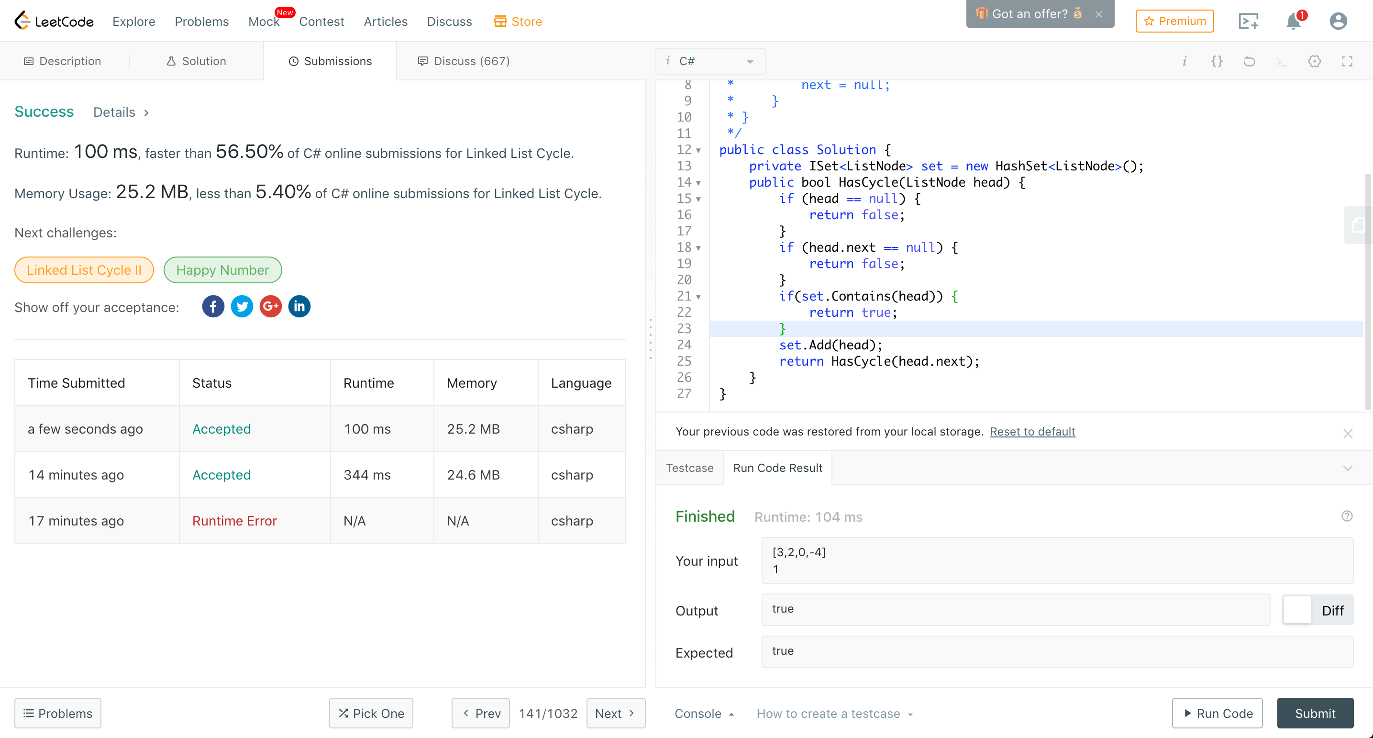1373x738 pixels.
Task: Click Discuss in the top navigation
Action: point(449,22)
